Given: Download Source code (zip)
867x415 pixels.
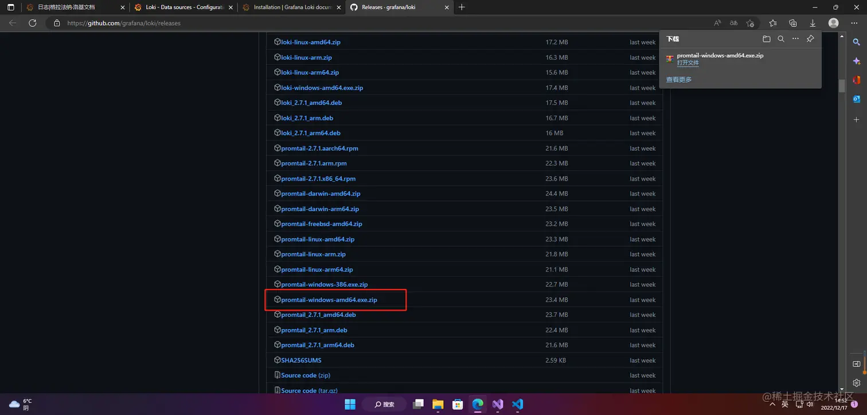Looking at the screenshot, I should click(306, 375).
